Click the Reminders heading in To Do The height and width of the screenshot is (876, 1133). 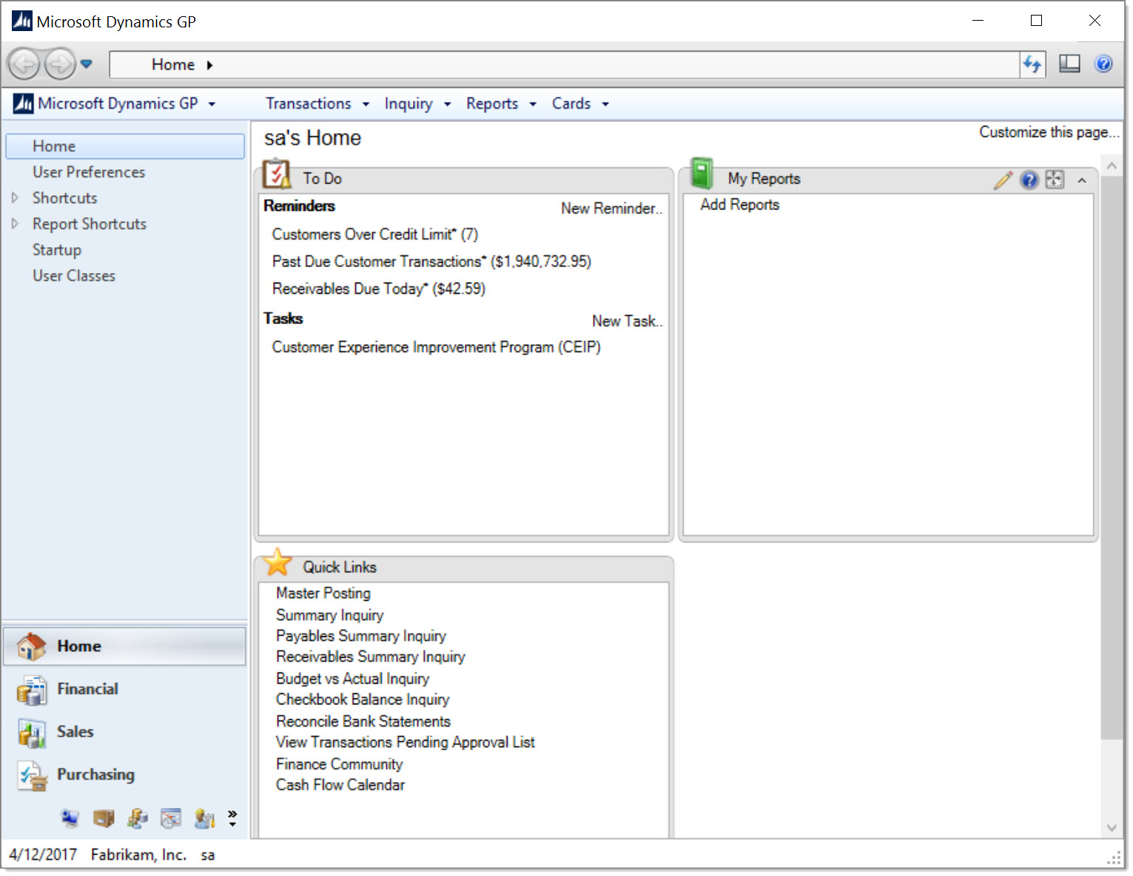[299, 206]
